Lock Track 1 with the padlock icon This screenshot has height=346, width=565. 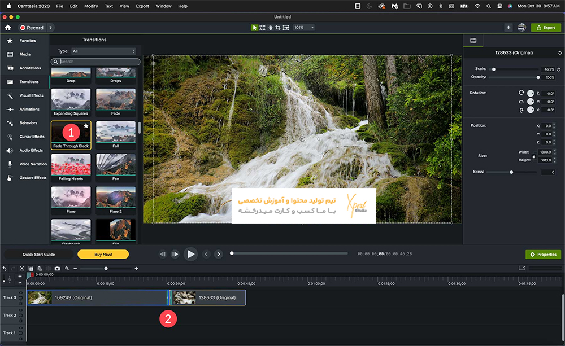click(20, 338)
